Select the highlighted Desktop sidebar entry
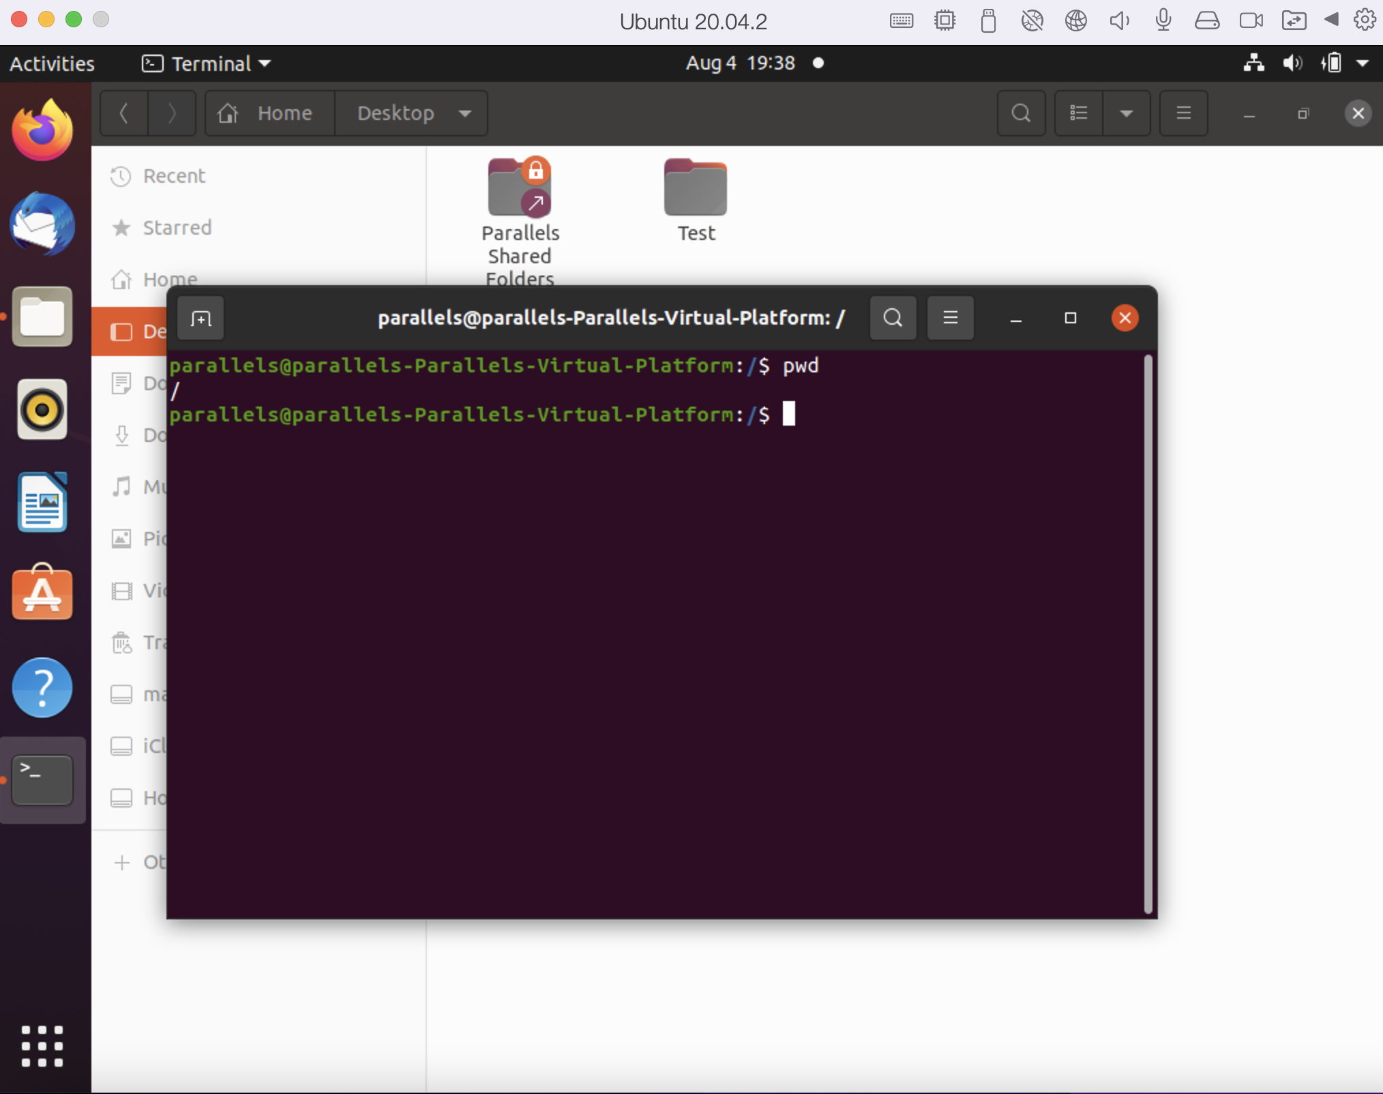This screenshot has height=1094, width=1383. point(130,331)
